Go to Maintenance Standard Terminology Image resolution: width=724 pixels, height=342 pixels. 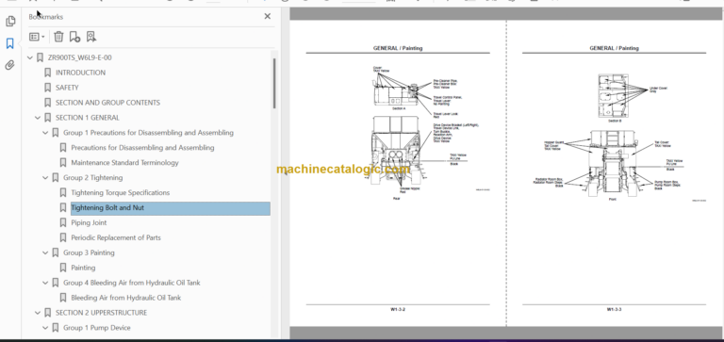point(124,162)
